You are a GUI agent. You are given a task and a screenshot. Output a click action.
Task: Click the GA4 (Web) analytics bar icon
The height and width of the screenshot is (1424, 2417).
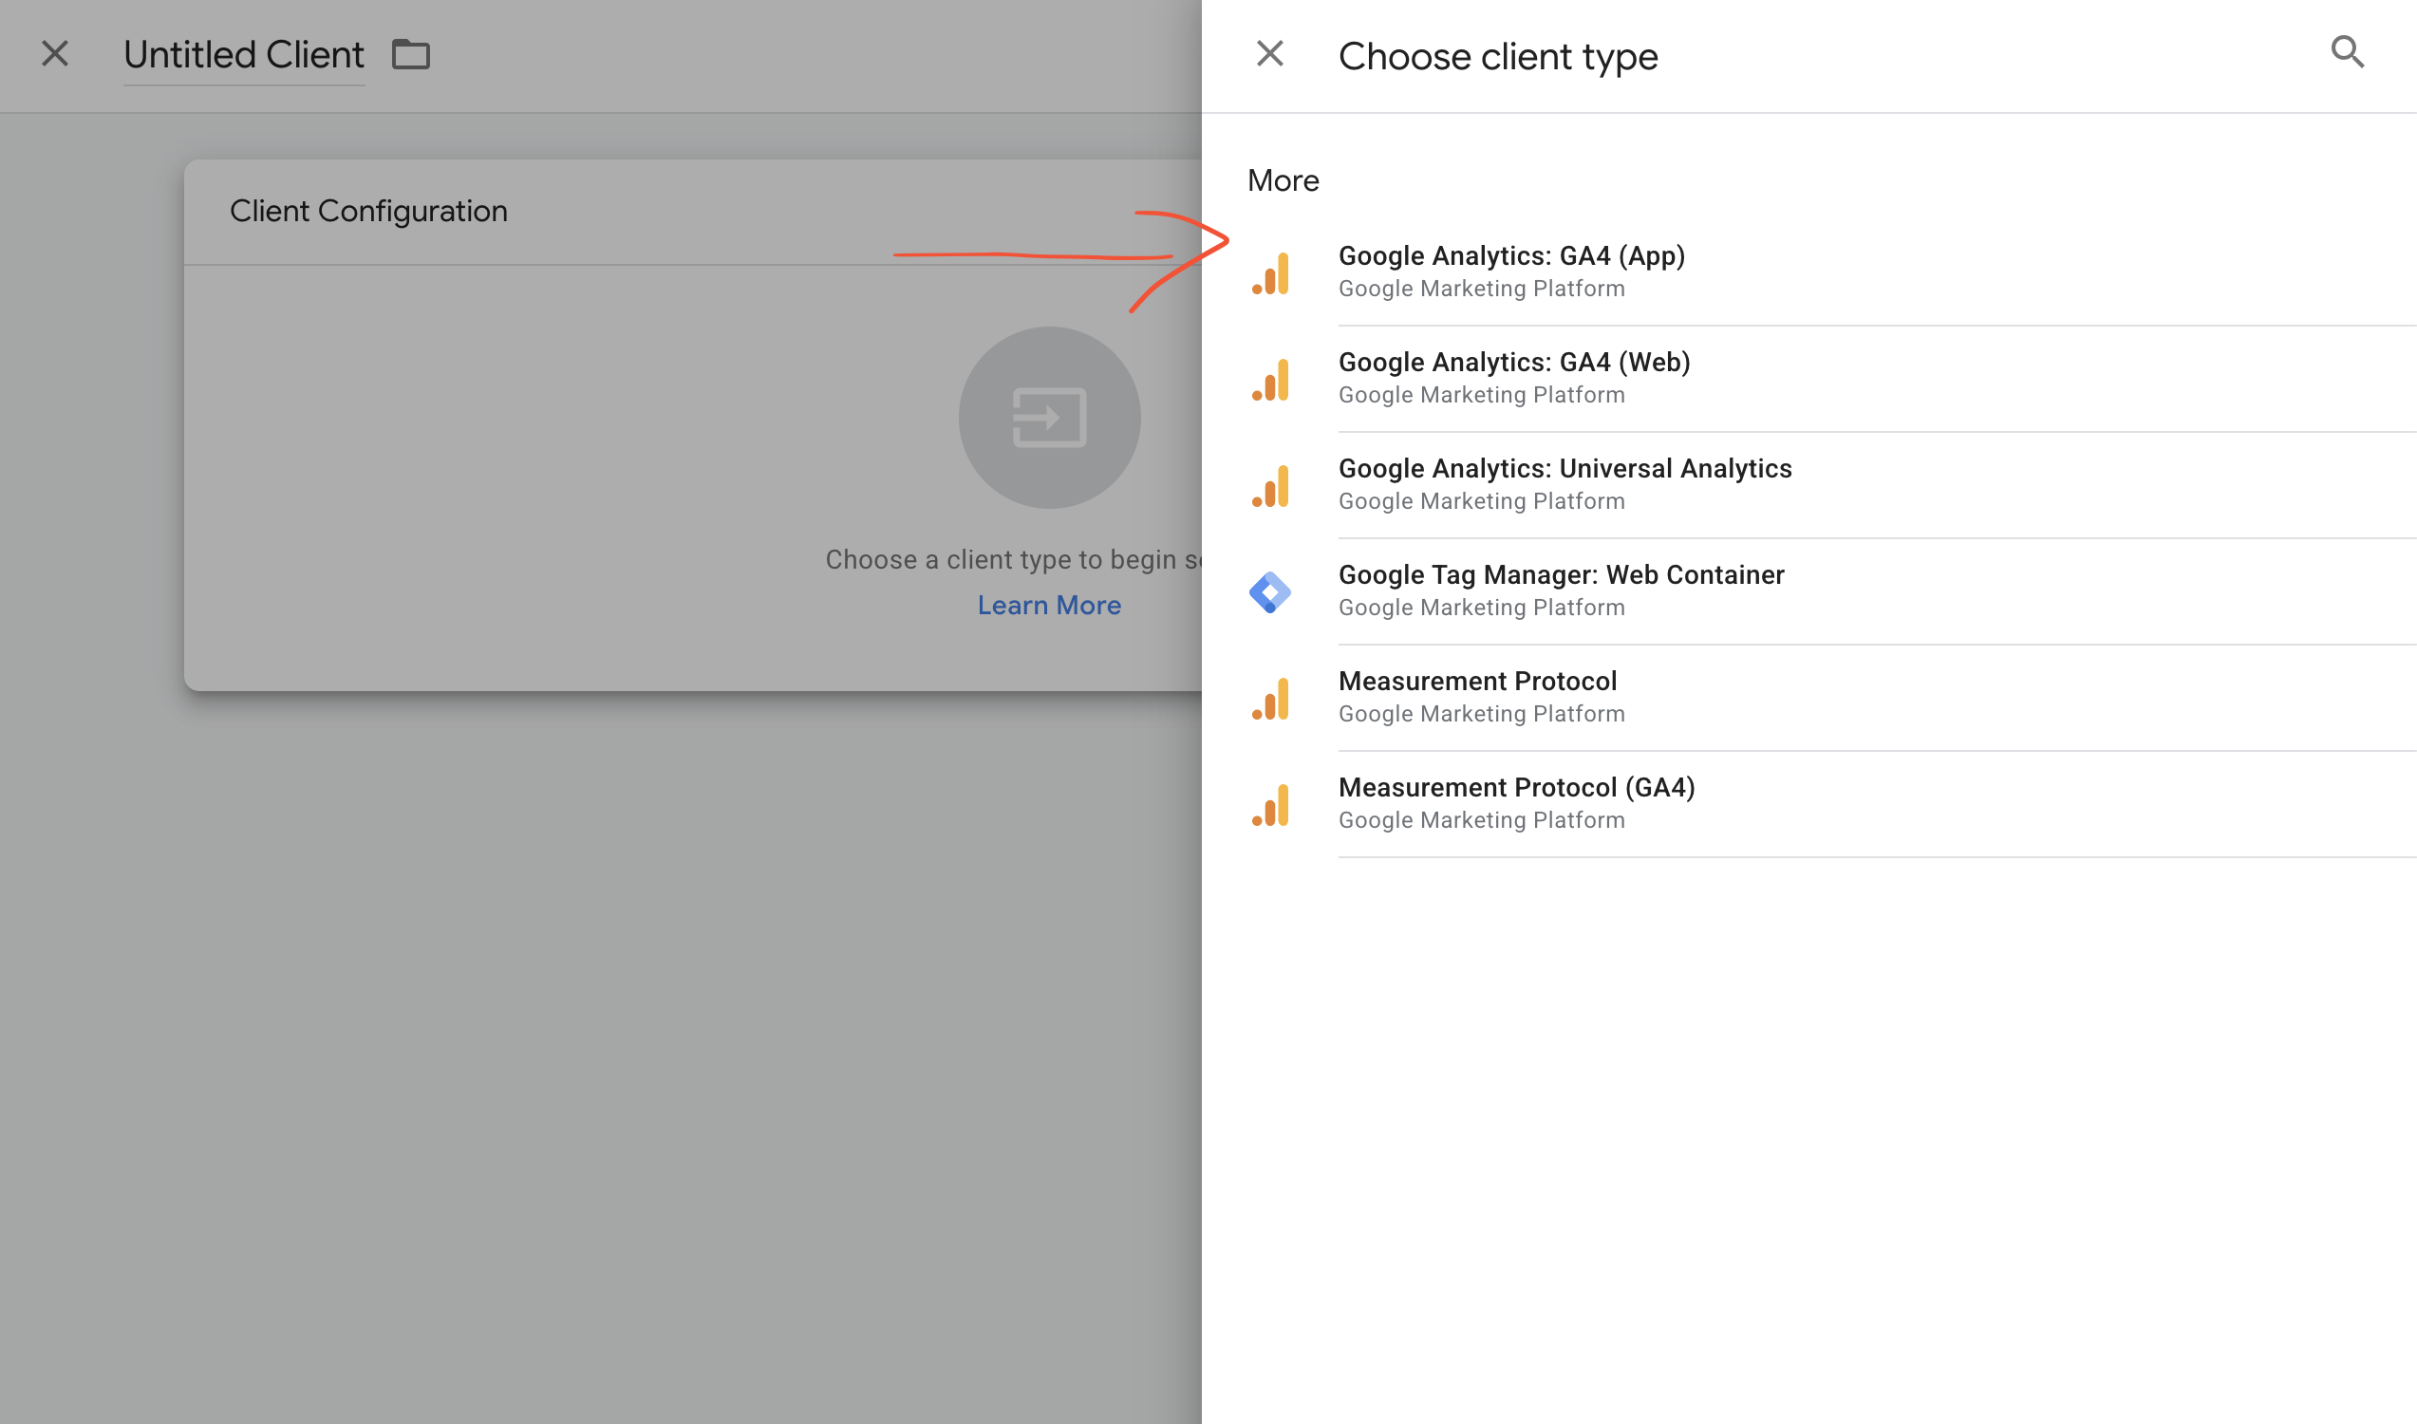pyautogui.click(x=1271, y=379)
